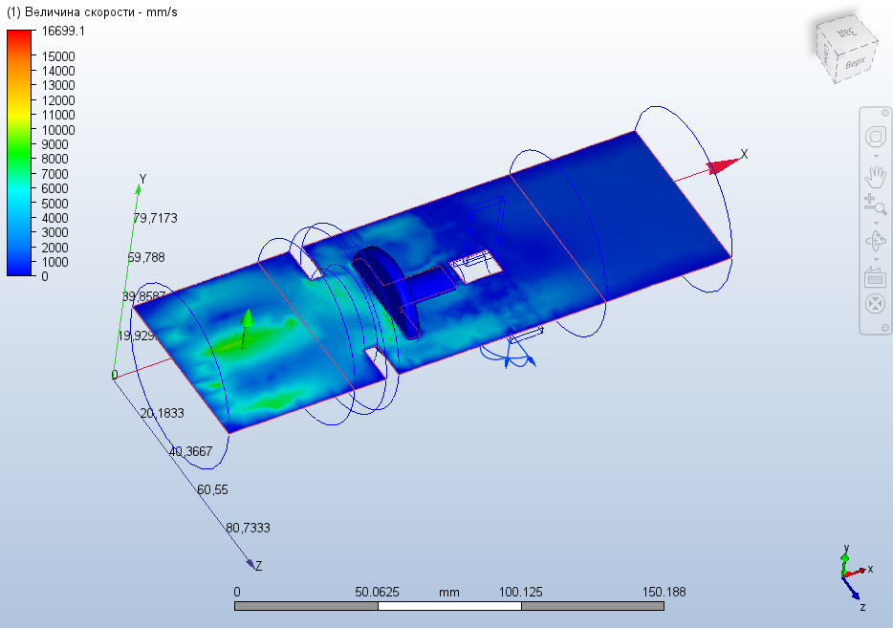Click the green arrow on the cut plane

click(x=246, y=328)
